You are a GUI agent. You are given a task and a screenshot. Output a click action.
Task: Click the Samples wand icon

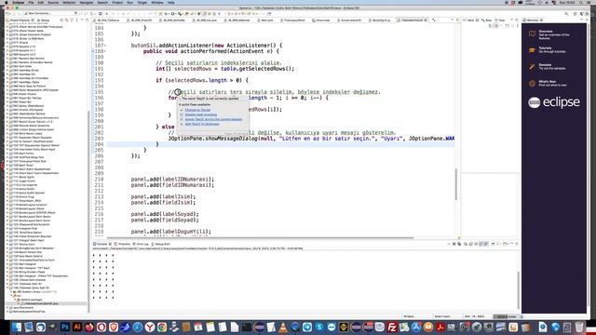(532, 66)
